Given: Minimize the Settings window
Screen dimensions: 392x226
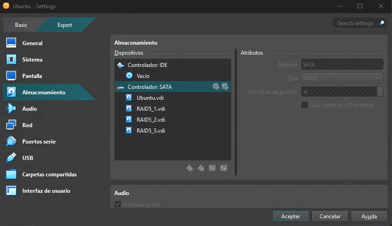Looking at the screenshot, I should pyautogui.click(x=339, y=6).
